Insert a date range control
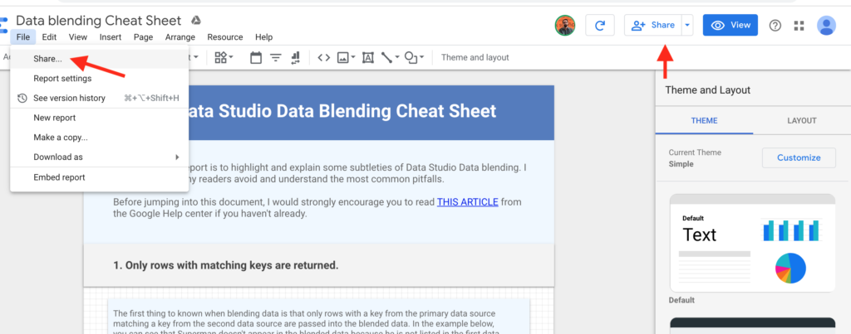851x334 pixels. tap(255, 57)
